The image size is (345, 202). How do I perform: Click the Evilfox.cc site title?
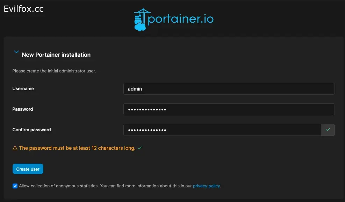23,9
